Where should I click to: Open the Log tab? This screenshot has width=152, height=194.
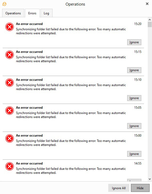46,13
